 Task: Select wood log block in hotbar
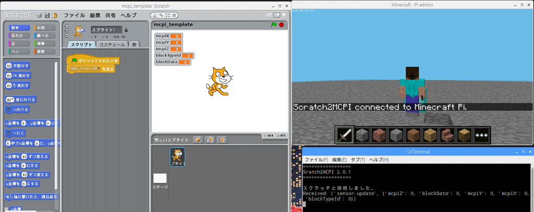pyautogui.click(x=464, y=135)
